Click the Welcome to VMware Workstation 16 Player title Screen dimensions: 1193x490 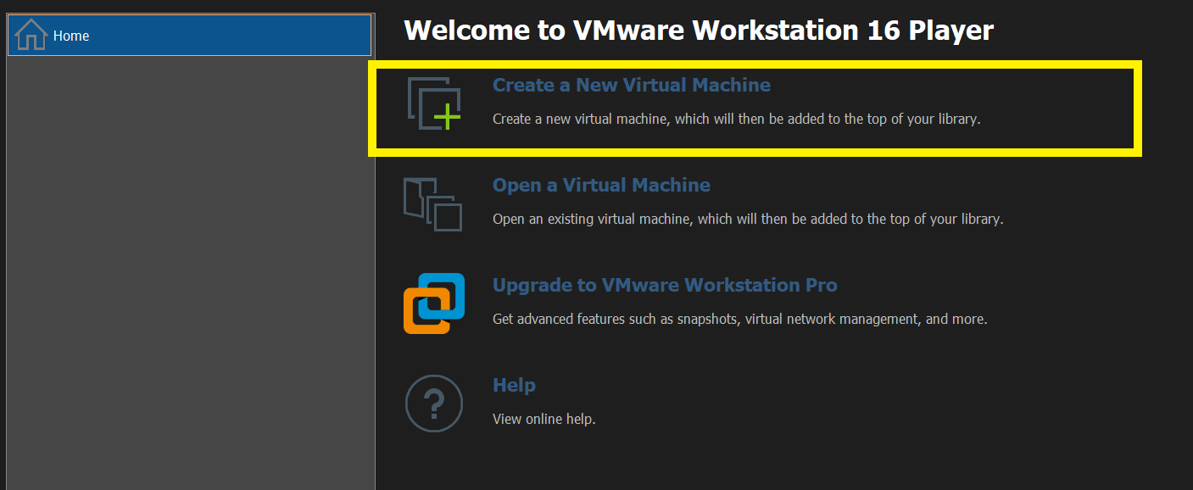[699, 31]
